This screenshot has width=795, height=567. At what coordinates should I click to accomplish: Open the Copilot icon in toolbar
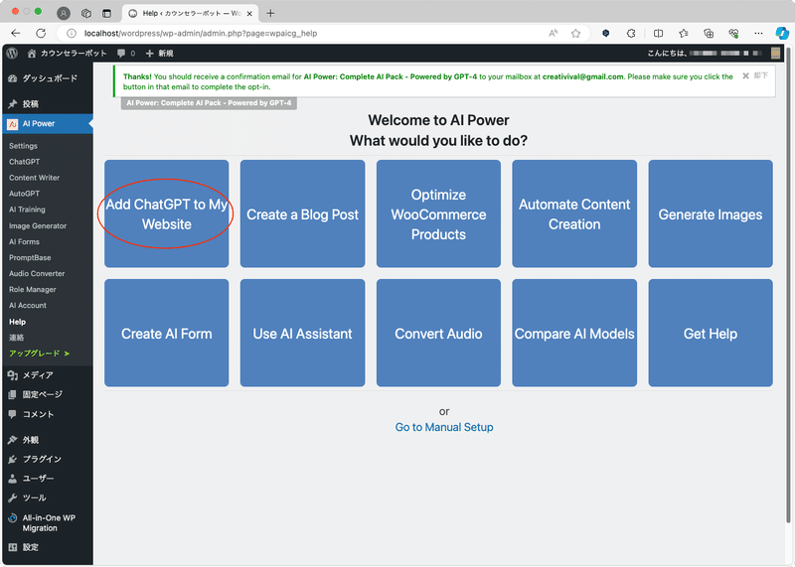point(782,34)
